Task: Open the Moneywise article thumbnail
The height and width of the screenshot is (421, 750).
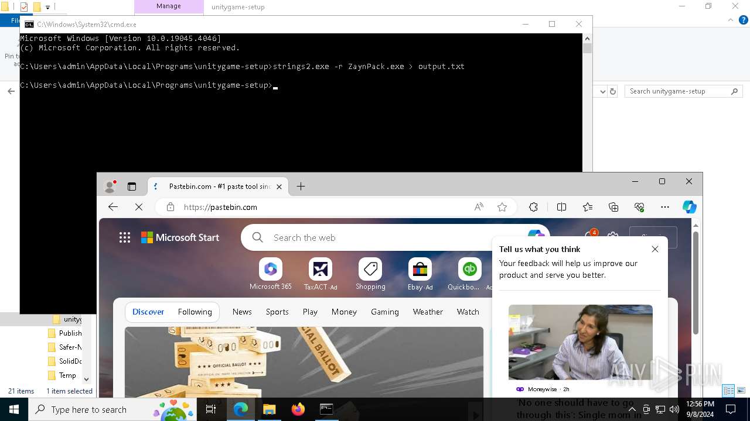Action: tap(581, 342)
